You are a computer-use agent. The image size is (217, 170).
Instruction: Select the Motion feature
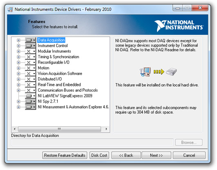[43, 68]
